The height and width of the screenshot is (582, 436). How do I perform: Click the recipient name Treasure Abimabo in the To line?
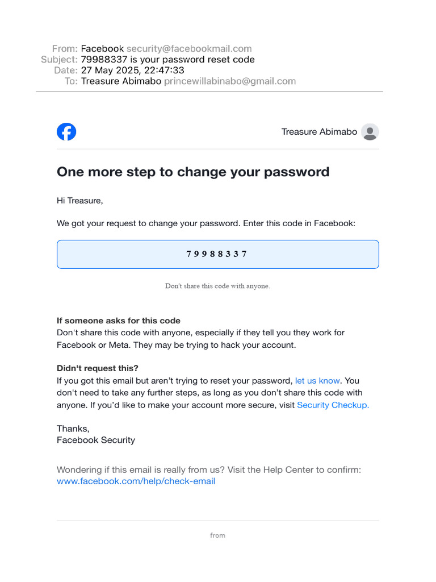click(121, 81)
